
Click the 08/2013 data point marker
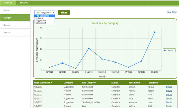(141, 61)
